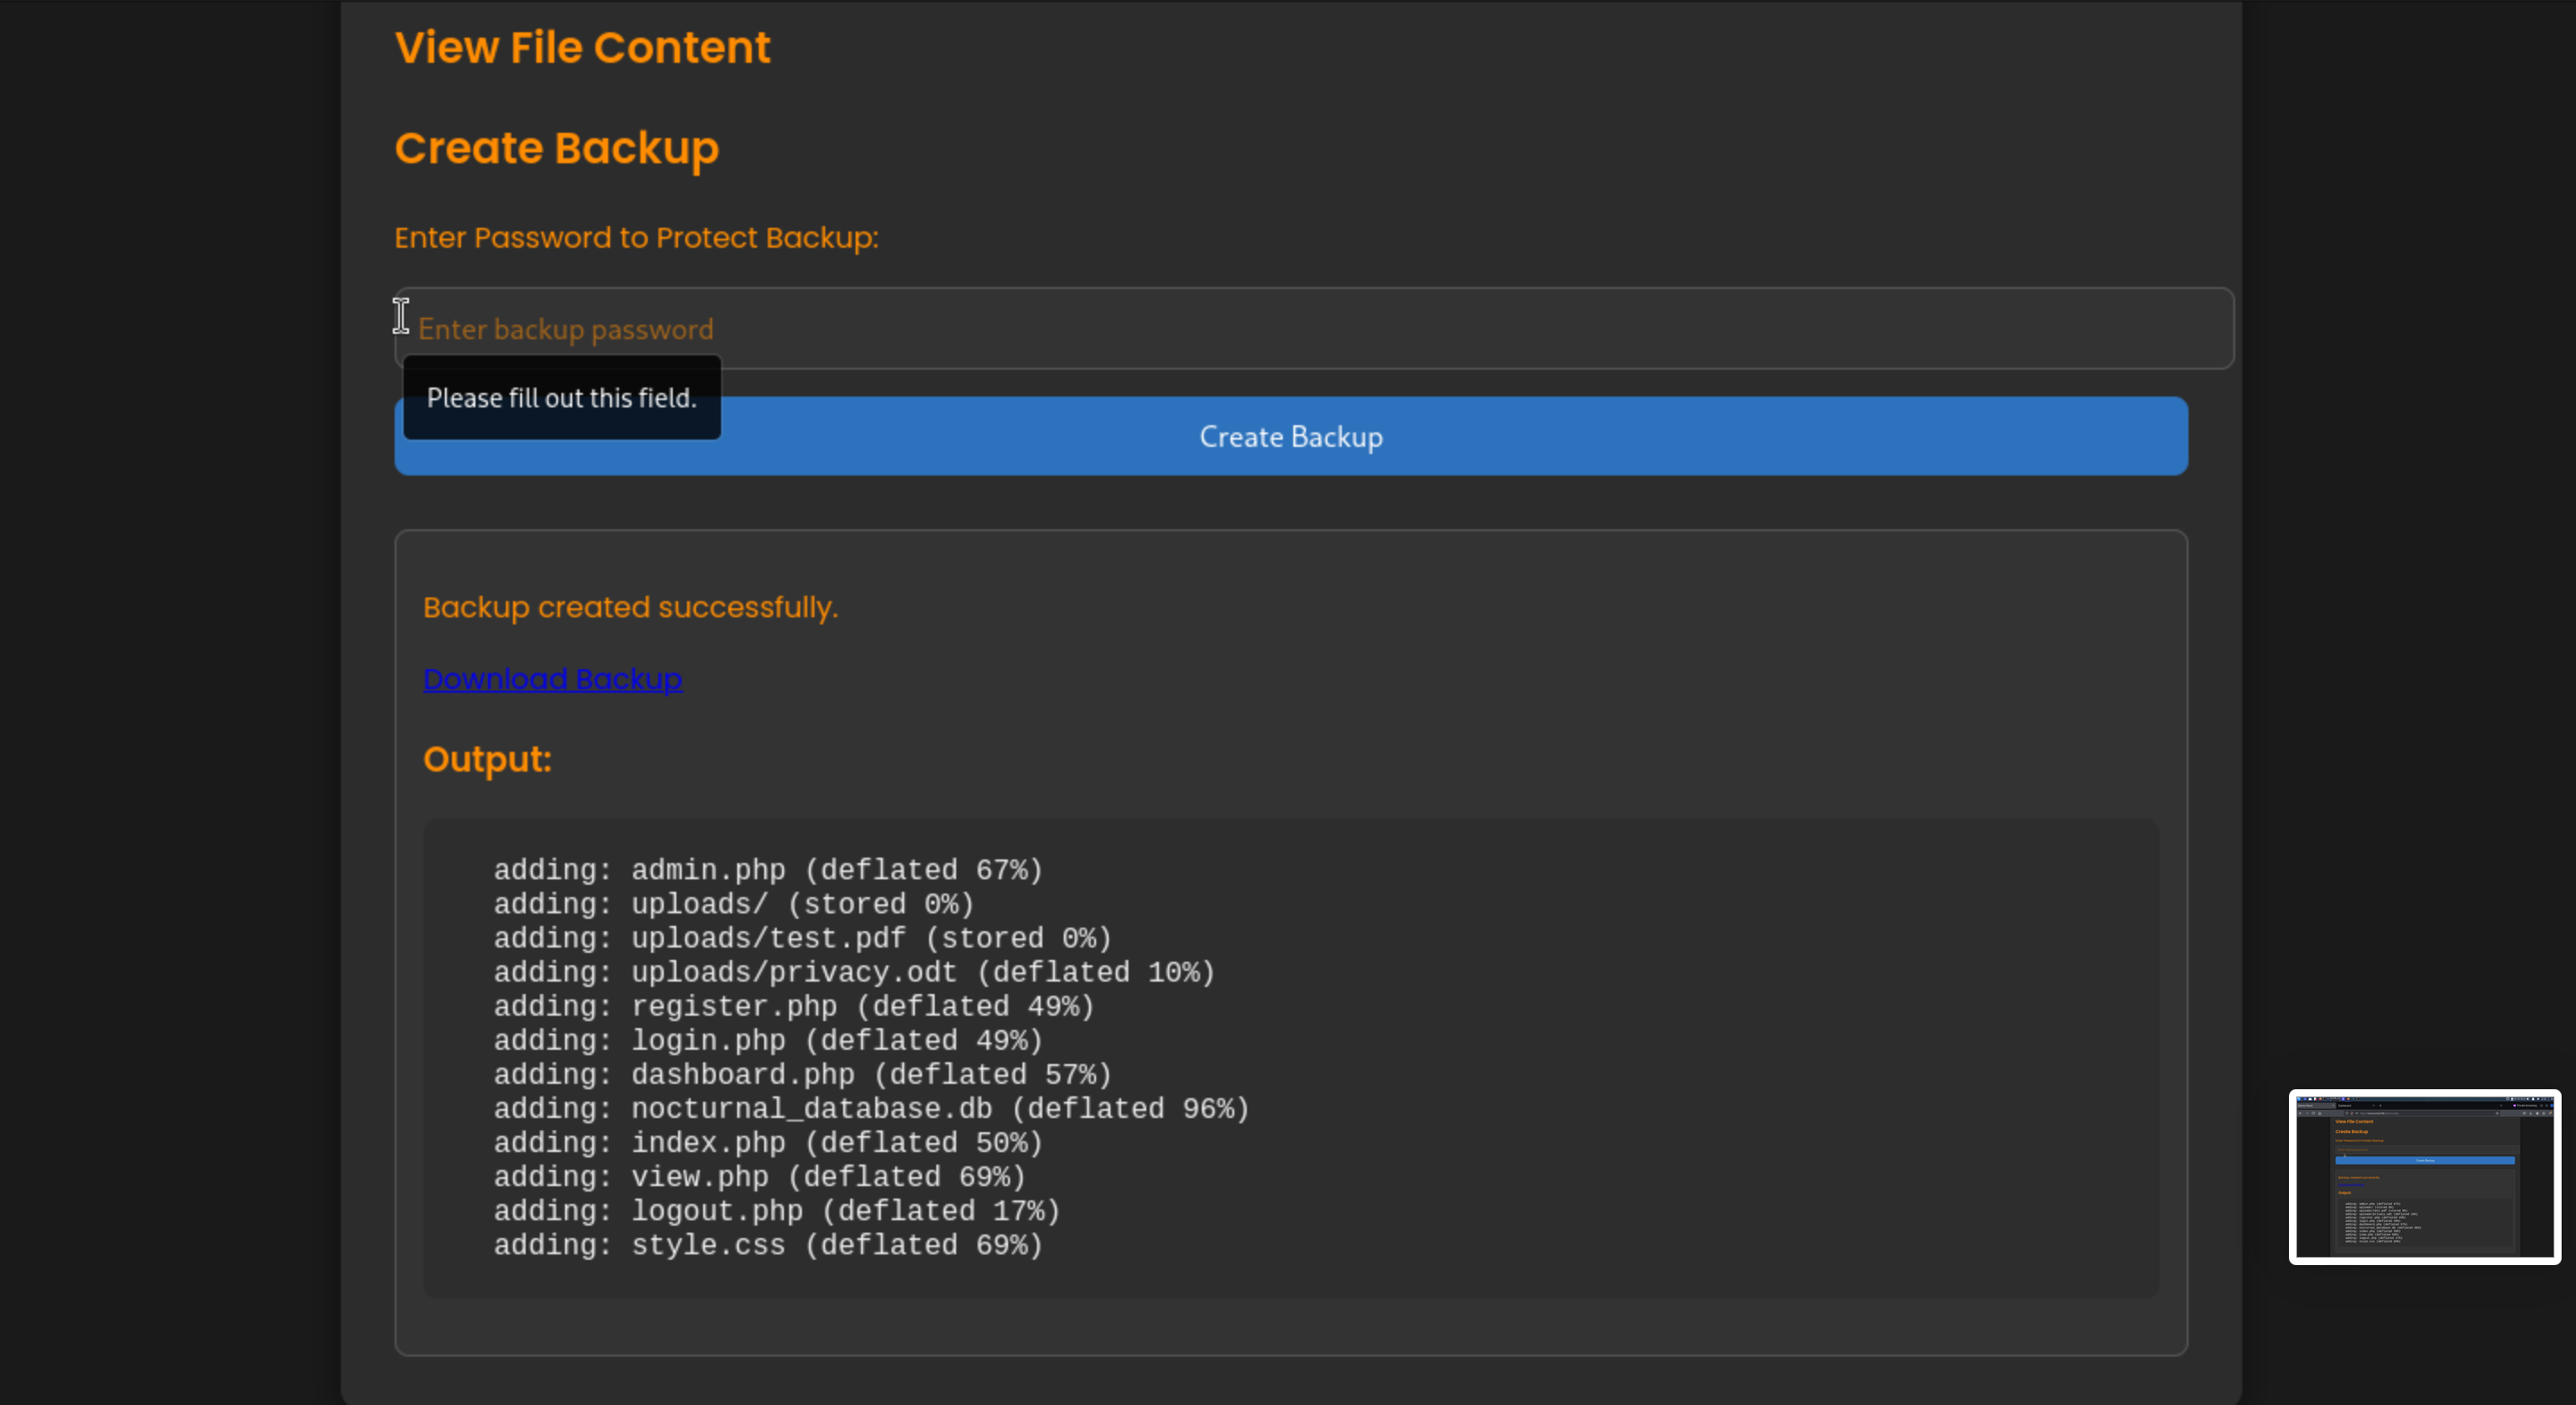This screenshot has height=1405, width=2576.
Task: Focus the Enter backup password field
Action: [1312, 328]
